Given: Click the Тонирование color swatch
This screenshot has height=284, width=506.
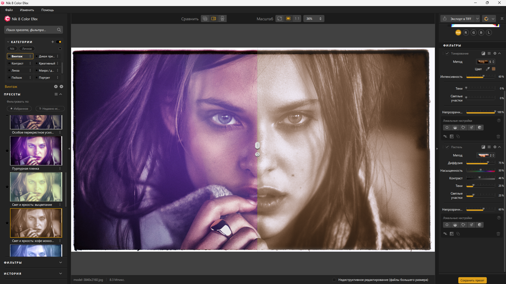Looking at the screenshot, I should tap(494, 69).
